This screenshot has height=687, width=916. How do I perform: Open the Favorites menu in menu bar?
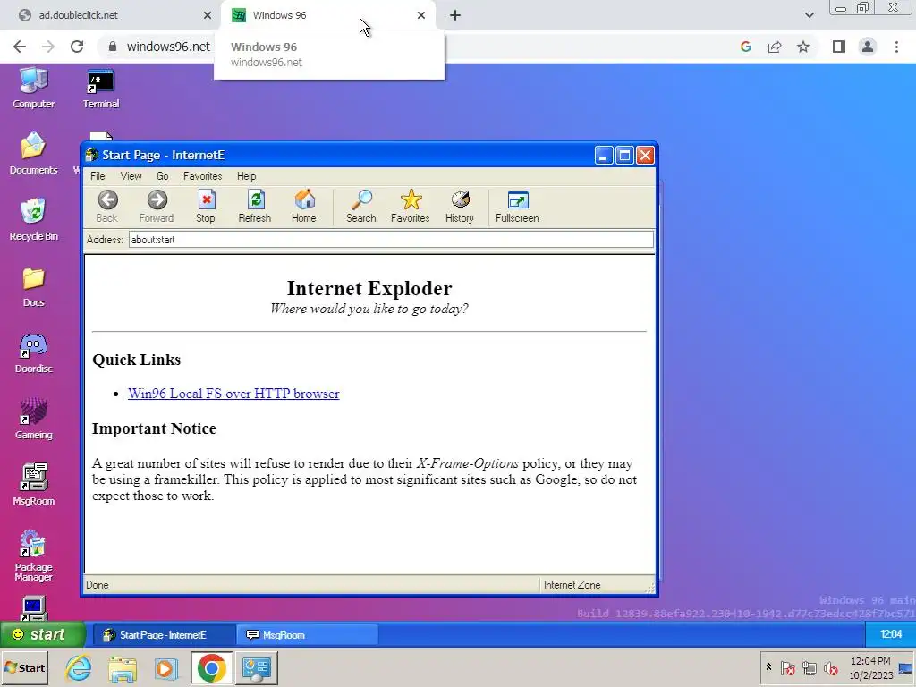203,176
